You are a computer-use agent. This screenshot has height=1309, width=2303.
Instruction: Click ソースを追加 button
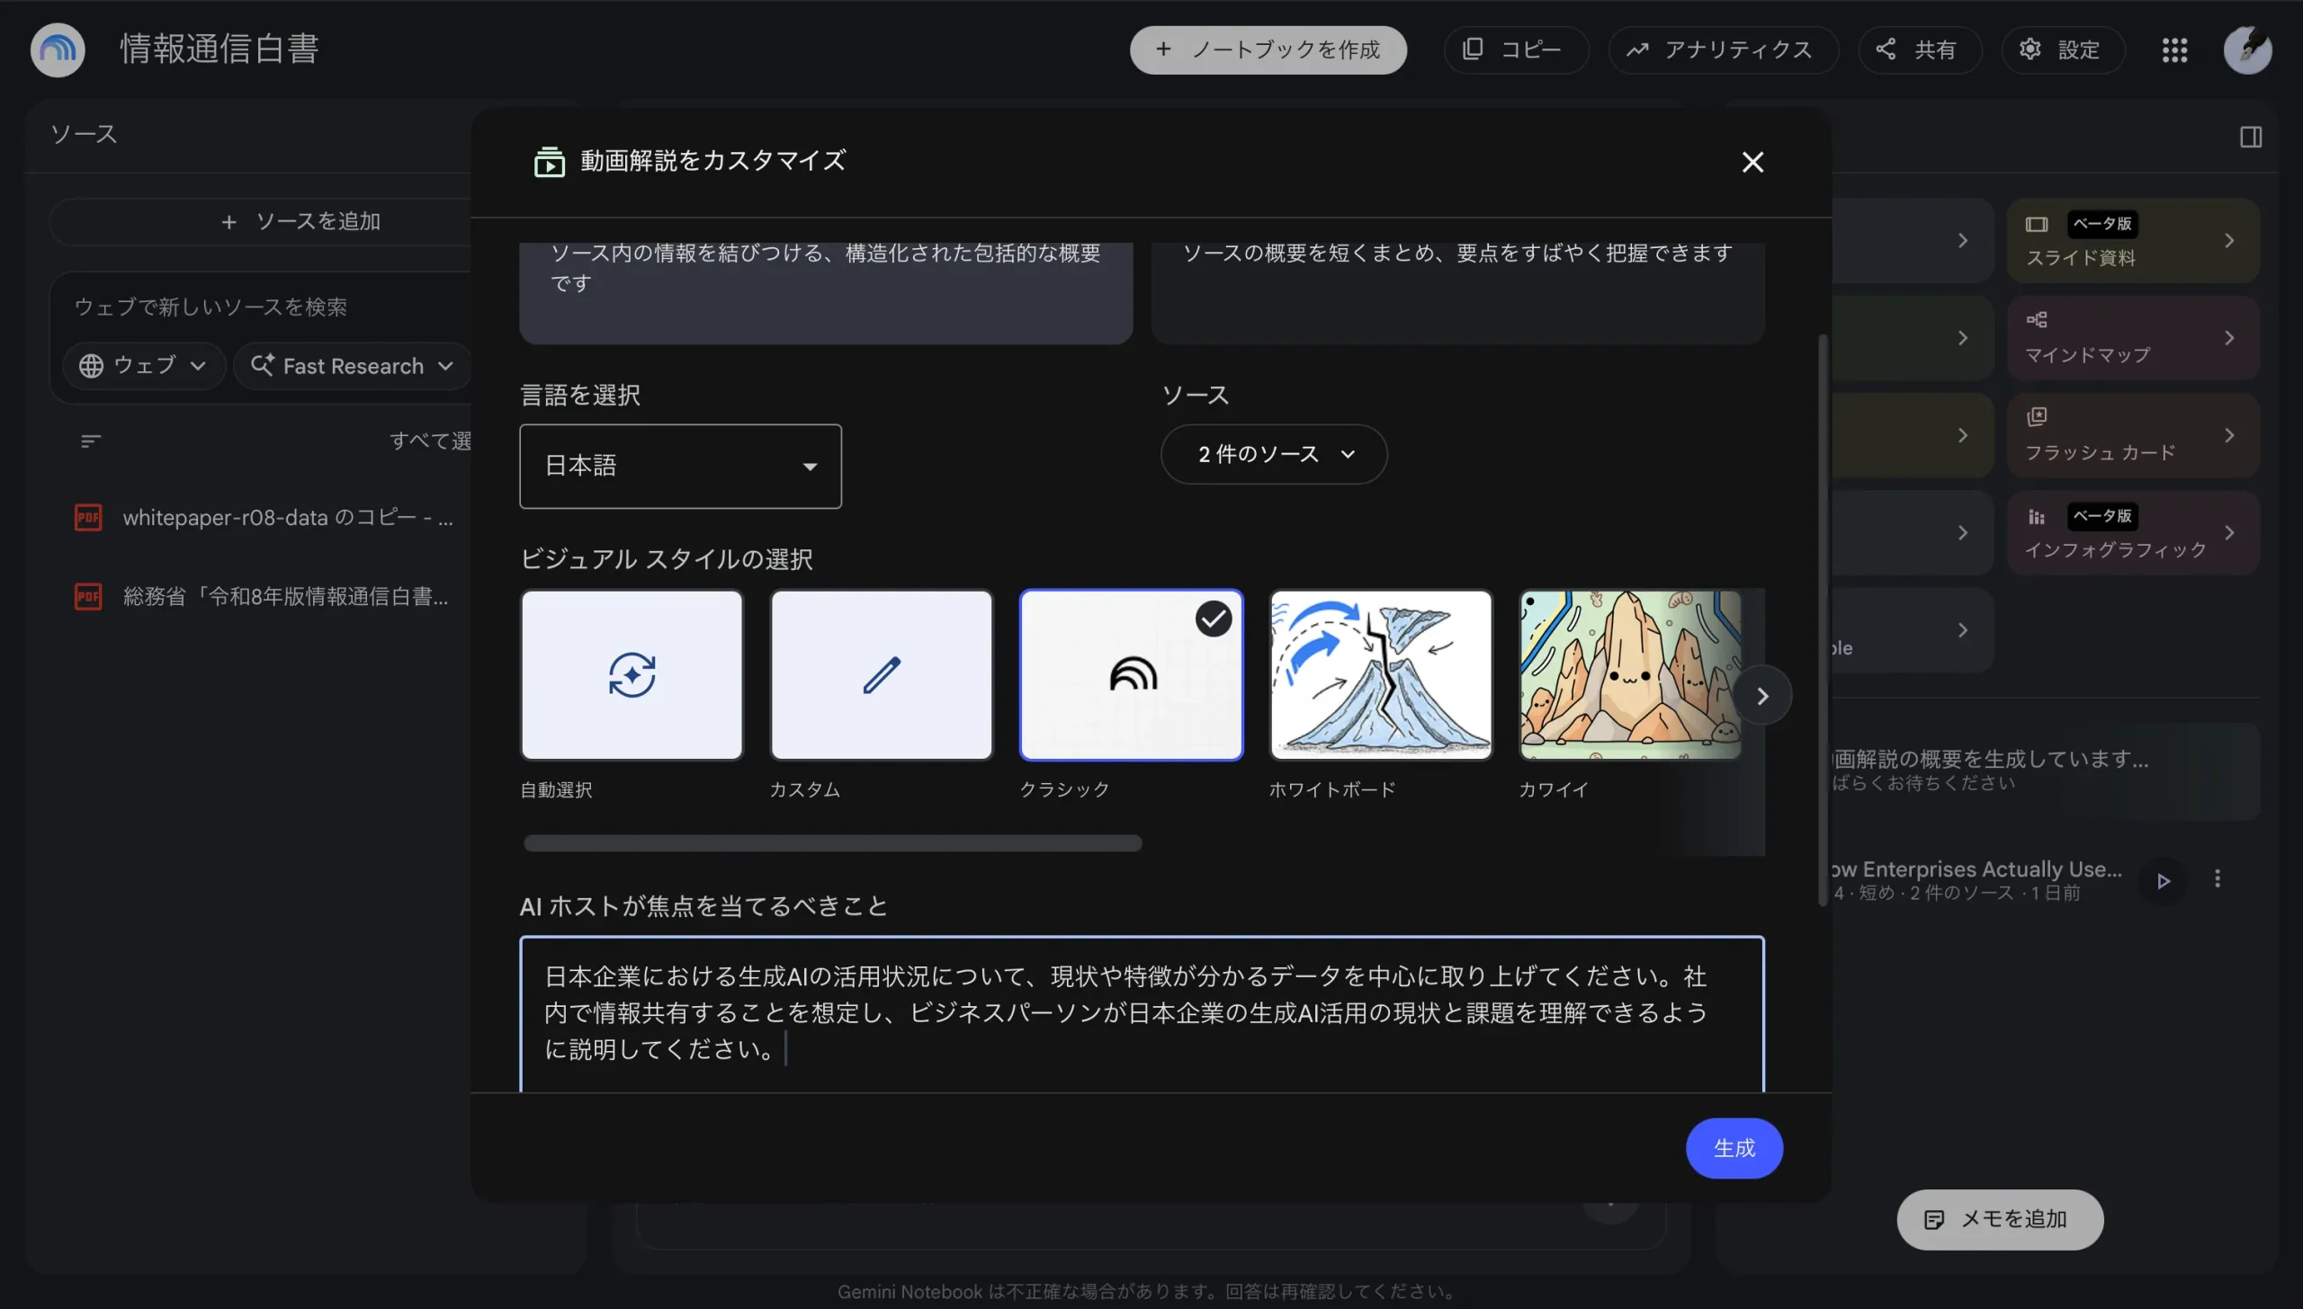tap(301, 221)
